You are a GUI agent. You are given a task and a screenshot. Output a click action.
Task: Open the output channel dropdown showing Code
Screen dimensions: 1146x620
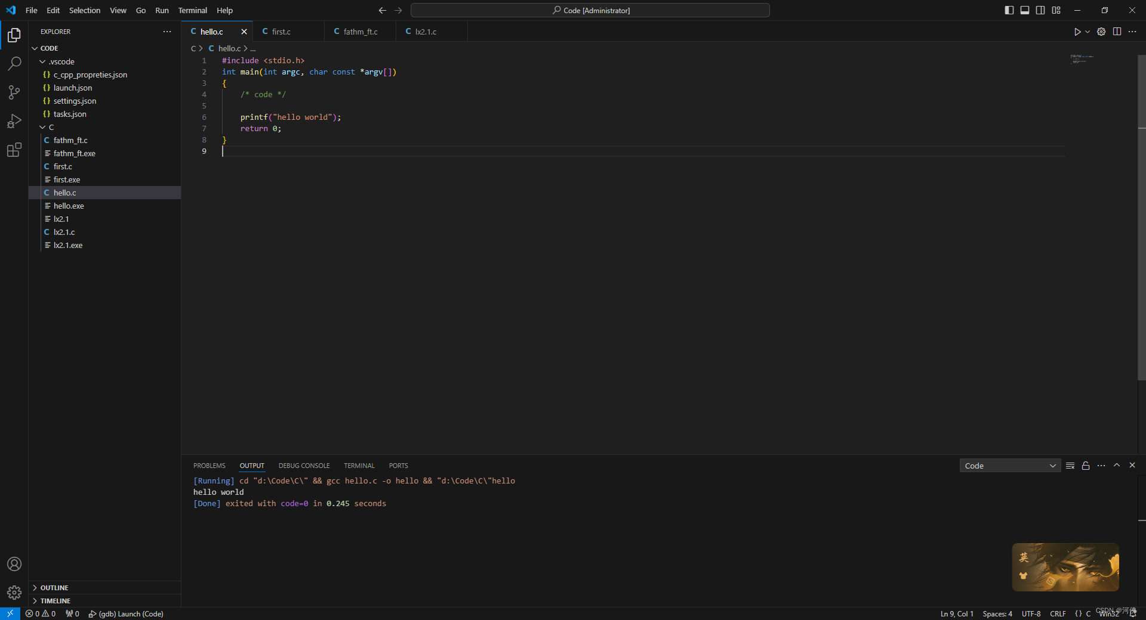click(x=1010, y=466)
